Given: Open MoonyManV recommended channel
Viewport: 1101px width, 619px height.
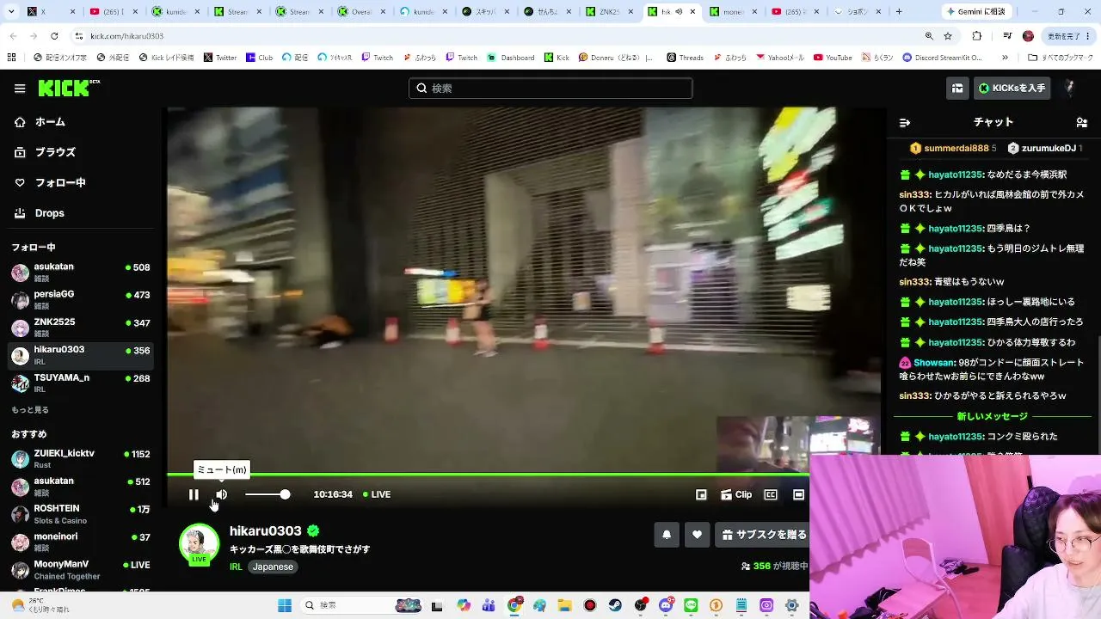Looking at the screenshot, I should 82,569.
